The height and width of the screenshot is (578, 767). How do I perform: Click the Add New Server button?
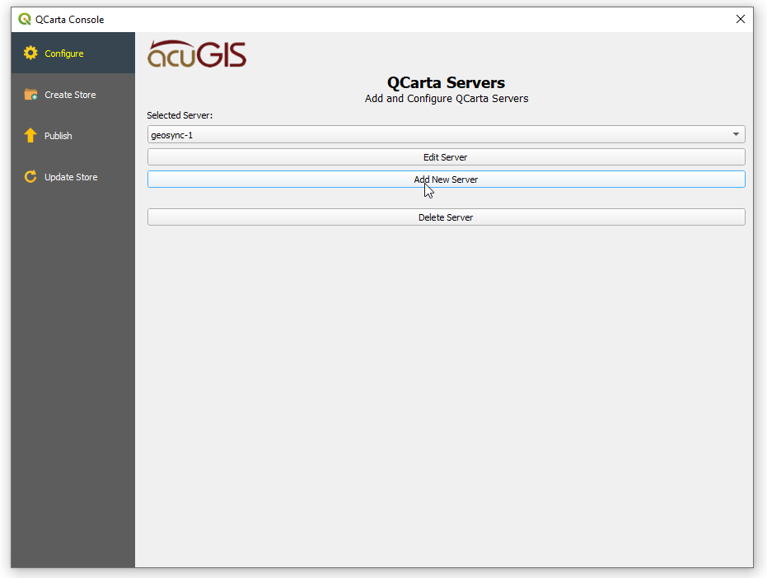pos(447,179)
